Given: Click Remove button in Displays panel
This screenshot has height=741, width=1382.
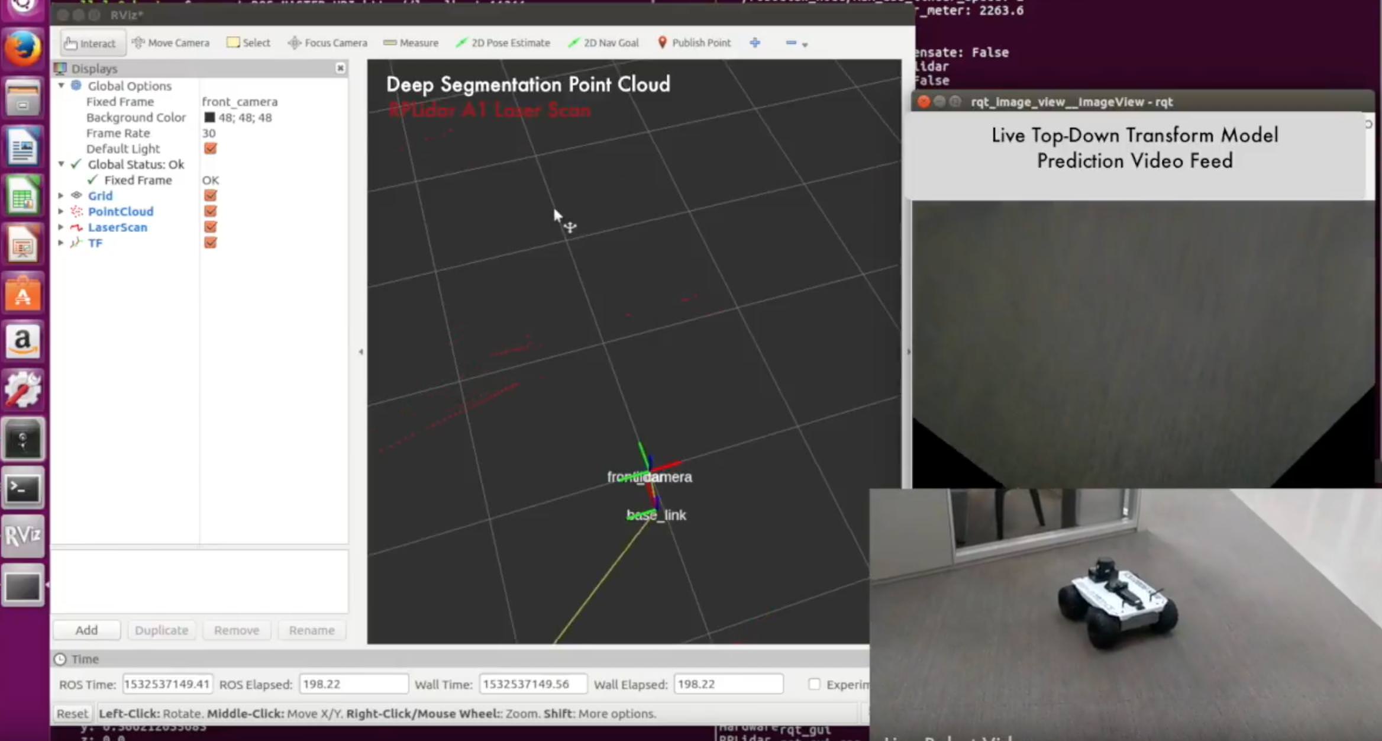Looking at the screenshot, I should 236,629.
